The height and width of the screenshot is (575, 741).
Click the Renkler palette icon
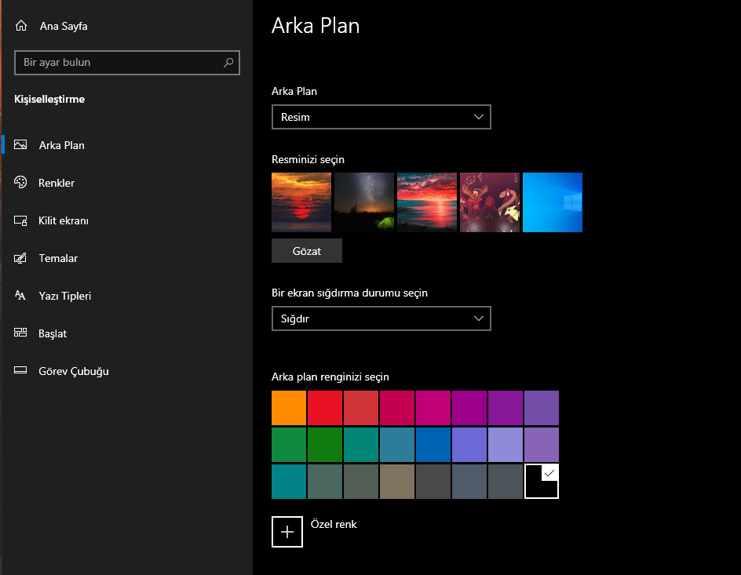(x=21, y=183)
